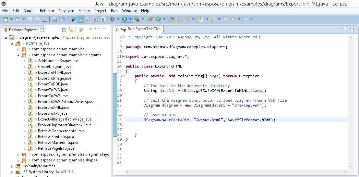
Task: Open the Source menu
Action: 30,10
